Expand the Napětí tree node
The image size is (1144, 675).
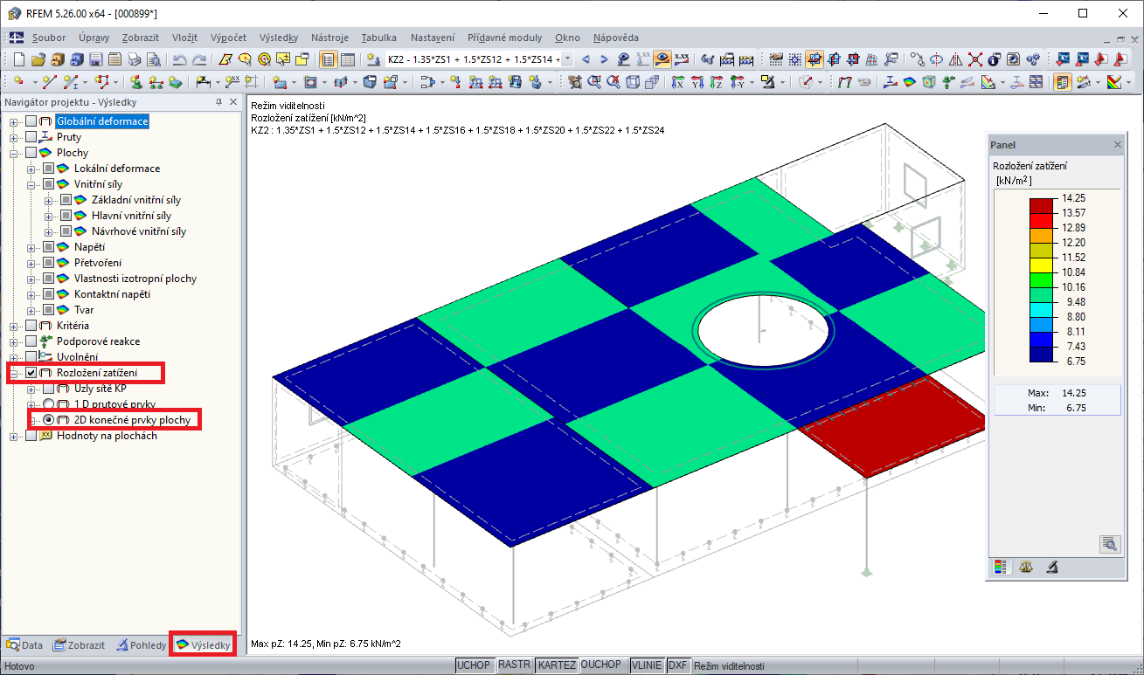(31, 247)
